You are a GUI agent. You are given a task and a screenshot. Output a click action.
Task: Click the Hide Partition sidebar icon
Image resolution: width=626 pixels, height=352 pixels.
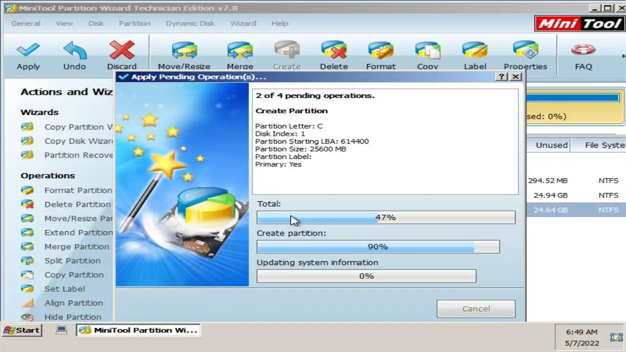[x=27, y=317]
